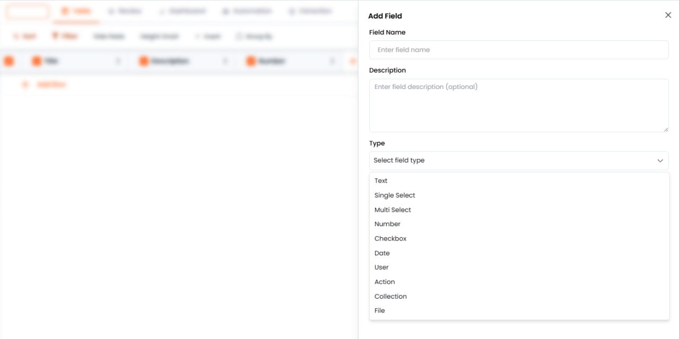The width and height of the screenshot is (679, 339).
Task: Open the Select field type dropdown
Action: (x=519, y=160)
